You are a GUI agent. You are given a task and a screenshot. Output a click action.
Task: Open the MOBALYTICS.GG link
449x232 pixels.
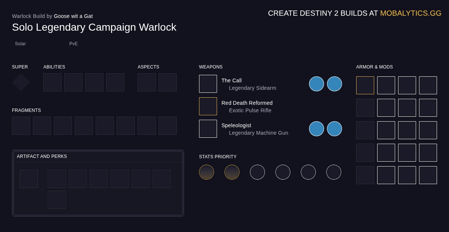coord(411,13)
